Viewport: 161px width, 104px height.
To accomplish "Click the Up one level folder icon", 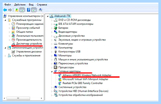I will (17, 10).
